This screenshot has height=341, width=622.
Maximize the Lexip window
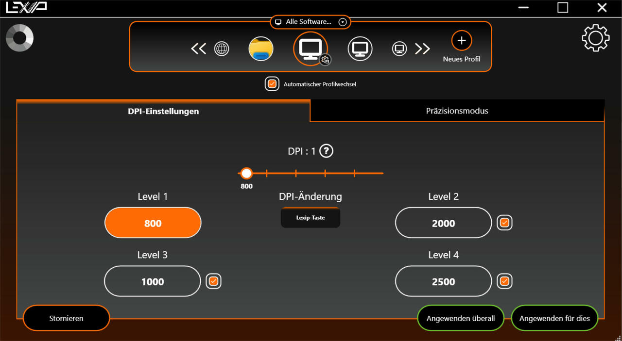coord(563,8)
